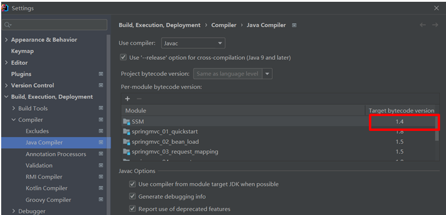Click the Build, Execution, Deployment breadcrumb
This screenshot has width=446, height=215.
(x=160, y=25)
